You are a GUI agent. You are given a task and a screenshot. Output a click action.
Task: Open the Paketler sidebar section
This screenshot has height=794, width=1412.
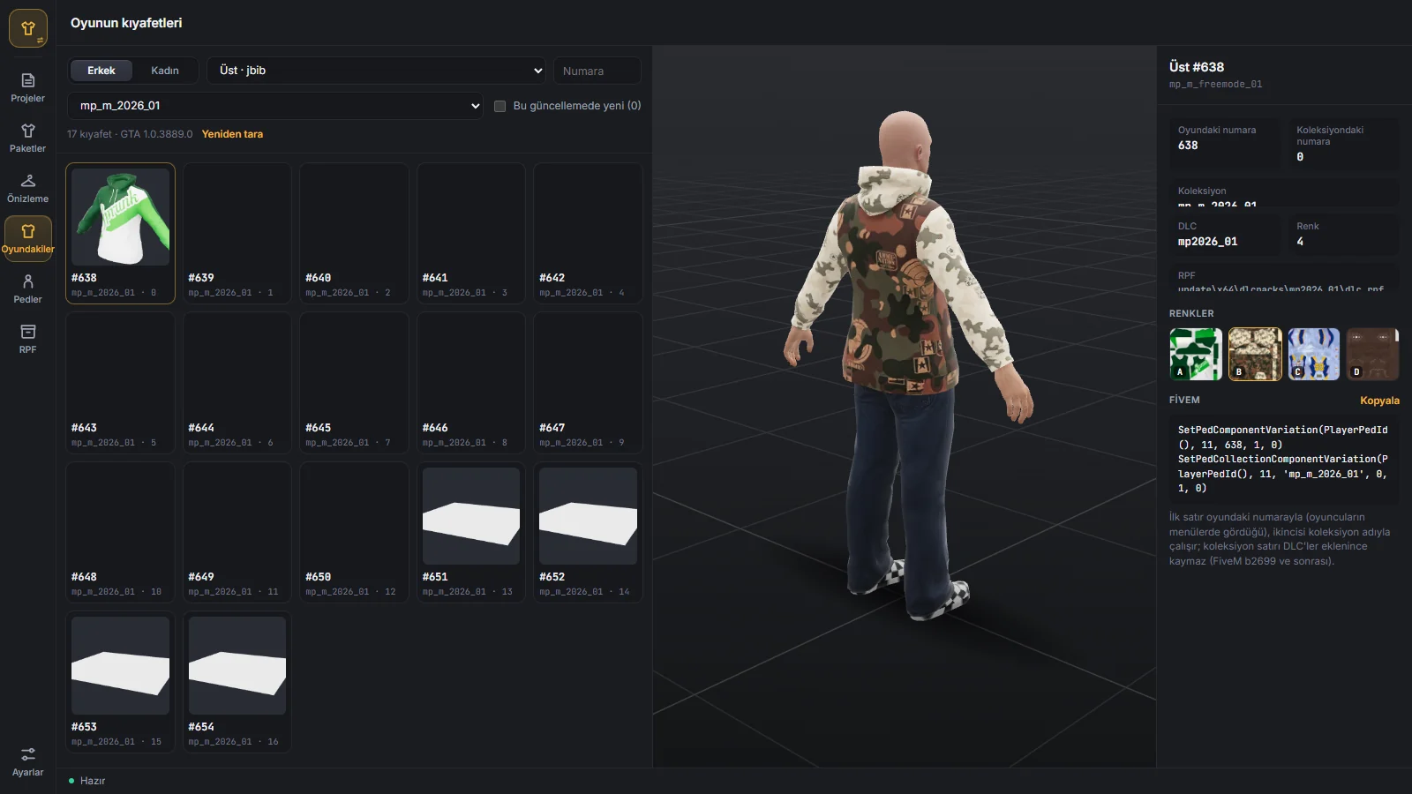27,138
